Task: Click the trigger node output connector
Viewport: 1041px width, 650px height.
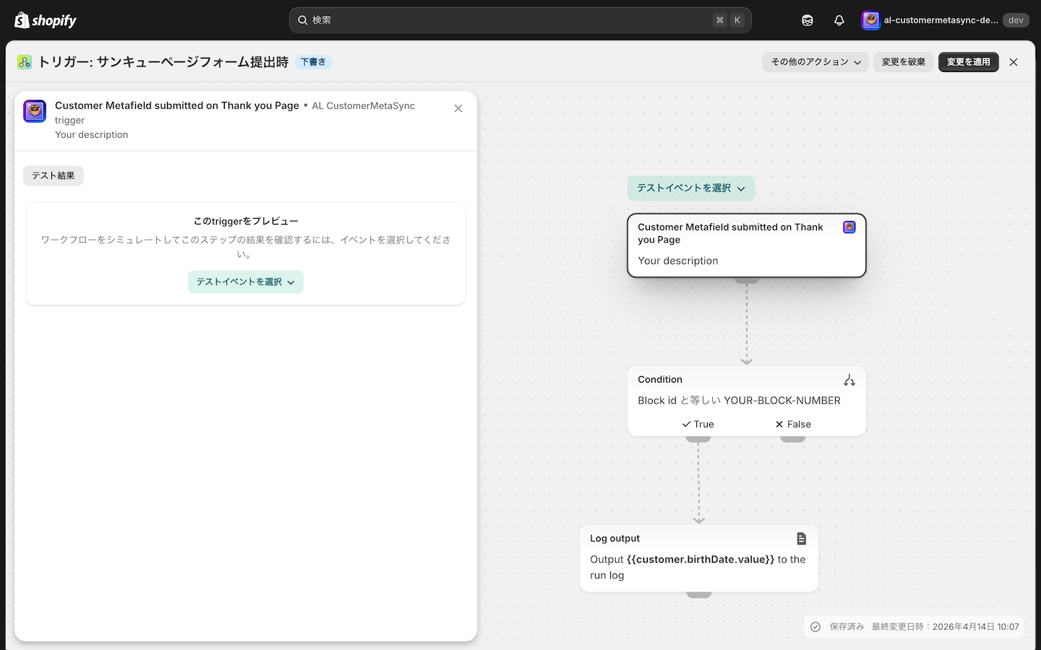Action: pos(747,279)
